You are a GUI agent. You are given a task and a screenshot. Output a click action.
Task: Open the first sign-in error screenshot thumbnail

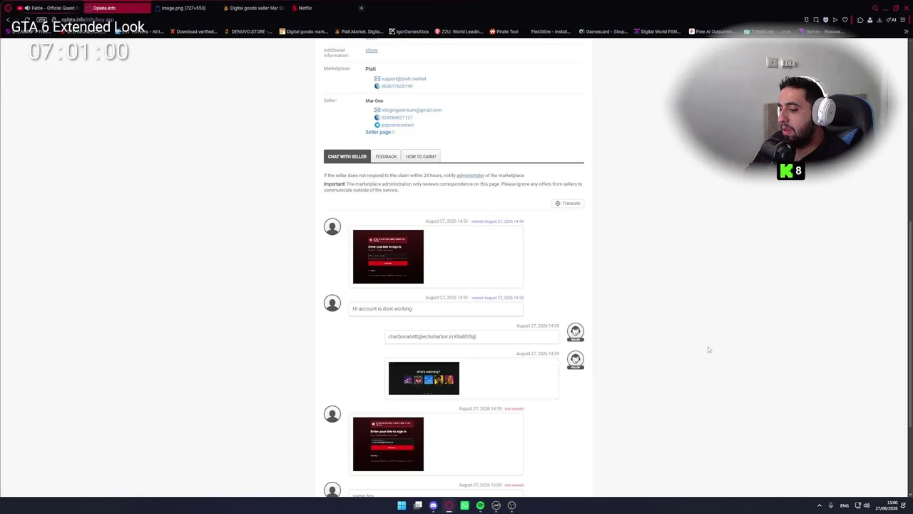[x=388, y=257]
